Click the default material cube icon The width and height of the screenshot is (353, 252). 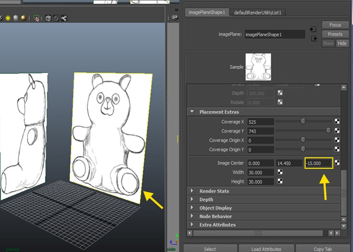point(47,18)
